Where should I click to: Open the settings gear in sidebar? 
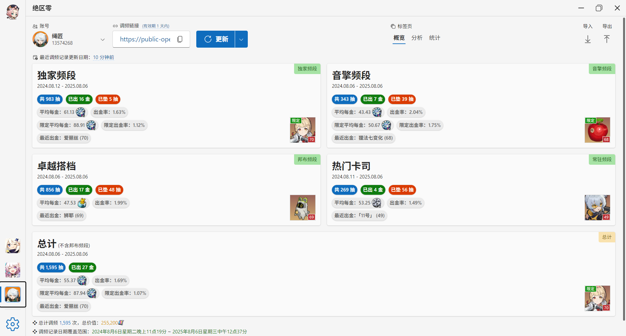(13, 324)
